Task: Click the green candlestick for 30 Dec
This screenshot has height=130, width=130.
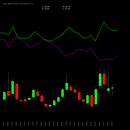Action: [x=67, y=86]
